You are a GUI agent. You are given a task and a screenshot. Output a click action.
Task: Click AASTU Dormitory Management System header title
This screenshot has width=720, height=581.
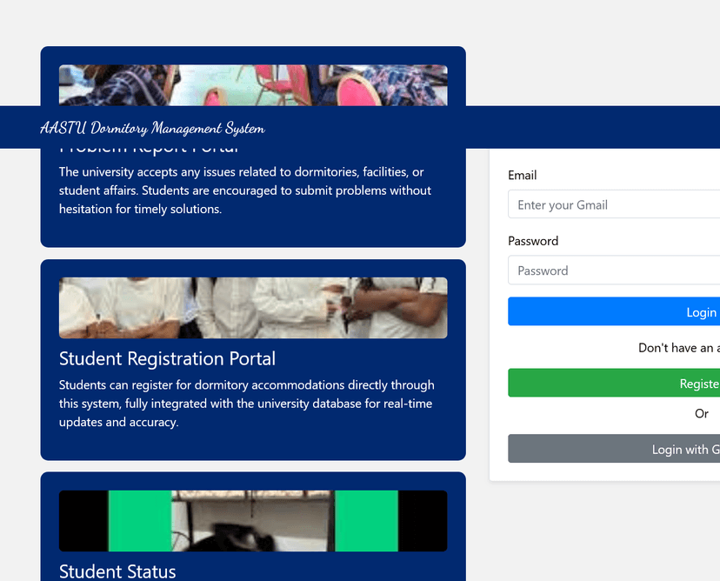(152, 128)
